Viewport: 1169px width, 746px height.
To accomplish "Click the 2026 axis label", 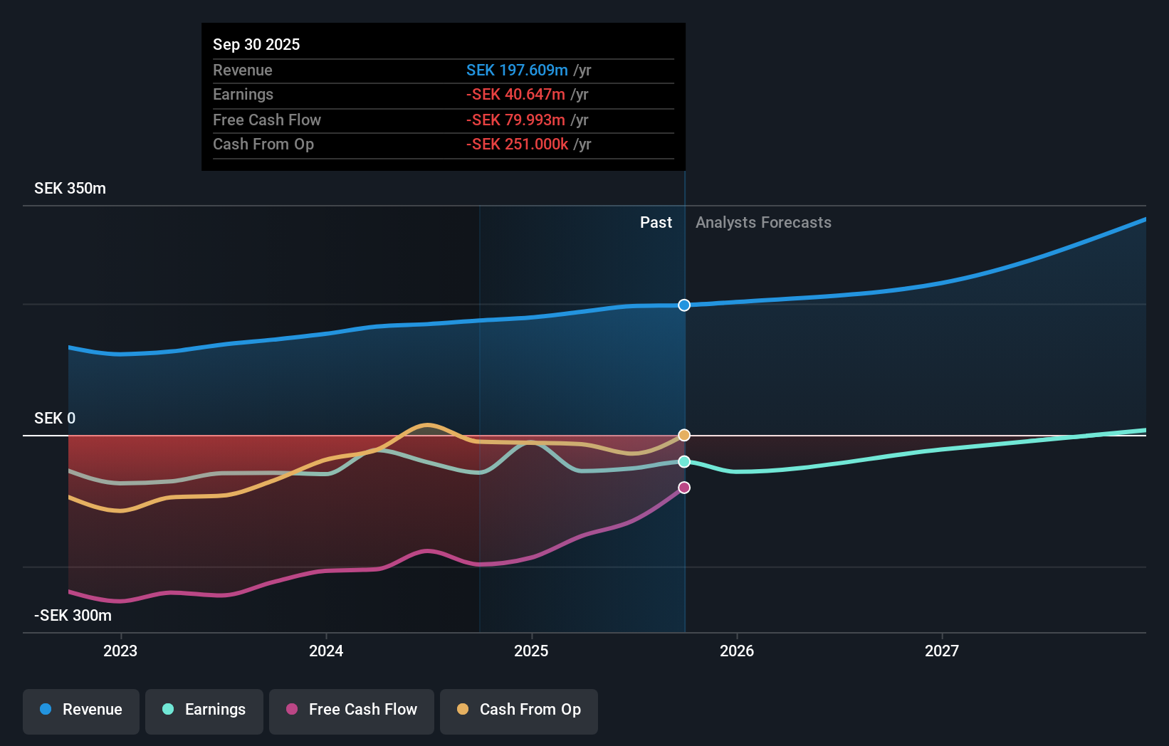I will coord(738,650).
